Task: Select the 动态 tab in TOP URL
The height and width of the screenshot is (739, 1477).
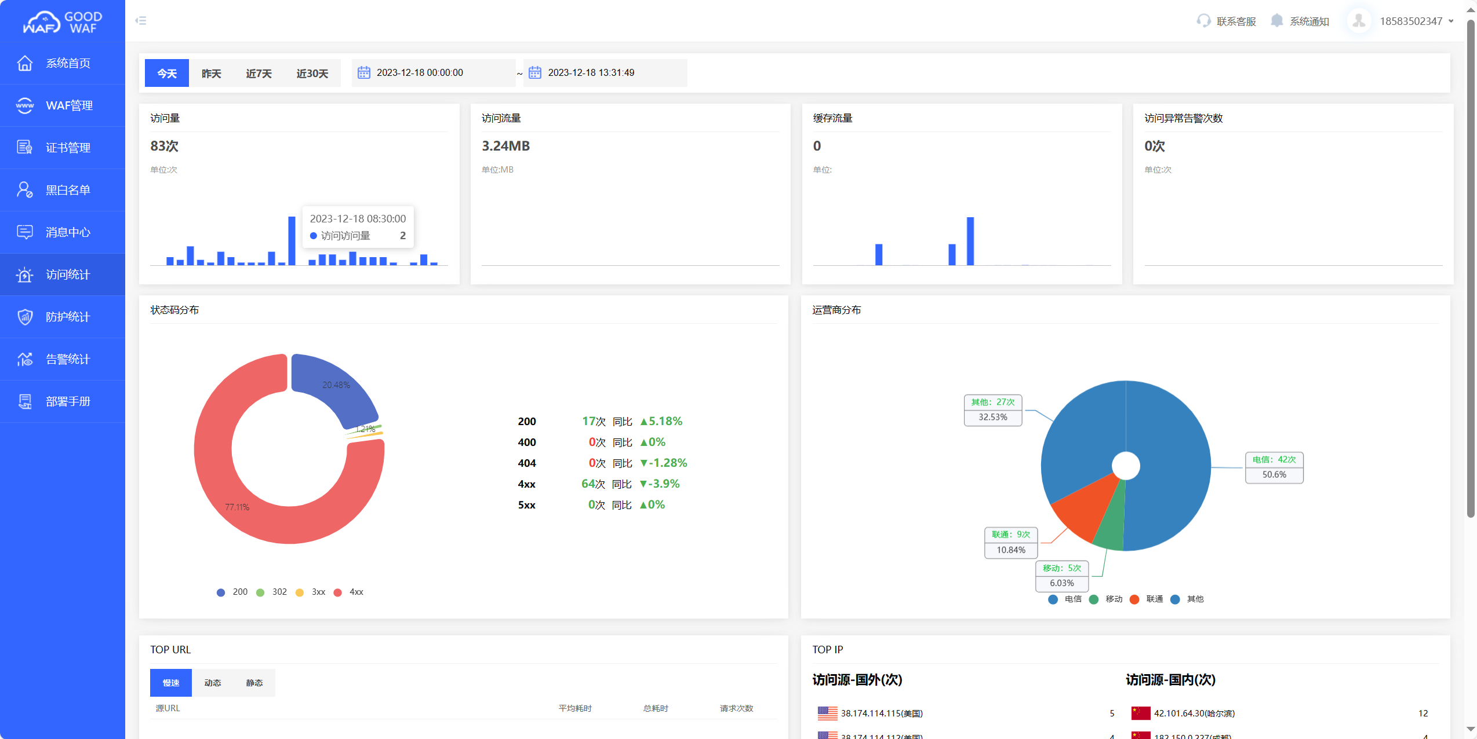Action: (213, 683)
